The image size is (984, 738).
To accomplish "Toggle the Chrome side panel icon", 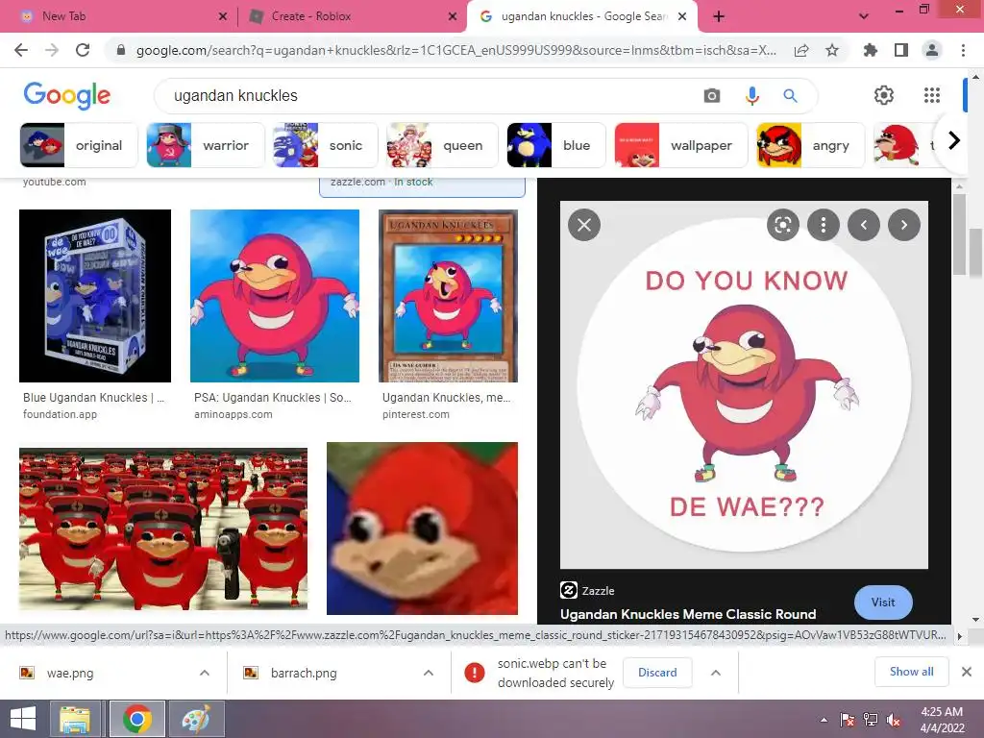I will pyautogui.click(x=901, y=50).
